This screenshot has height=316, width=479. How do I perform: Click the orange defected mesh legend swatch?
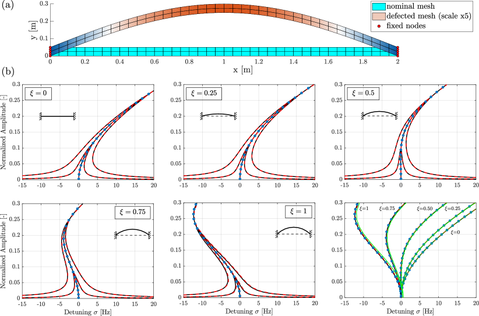(x=378, y=16)
